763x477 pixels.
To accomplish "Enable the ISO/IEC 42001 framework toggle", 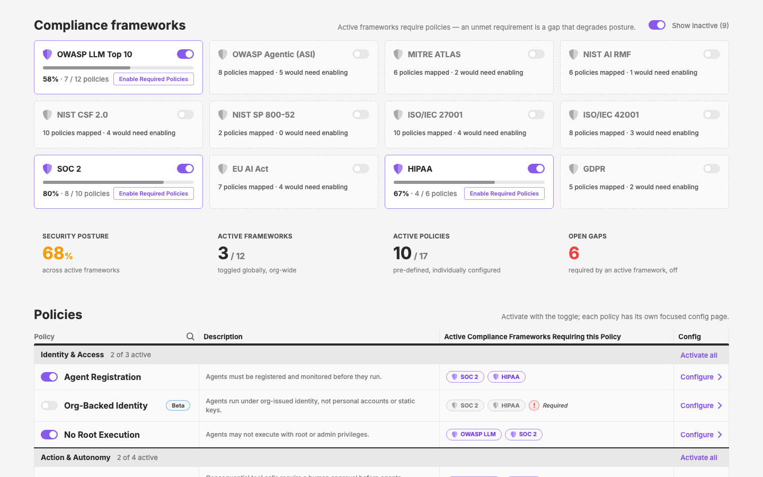I will 712,114.
